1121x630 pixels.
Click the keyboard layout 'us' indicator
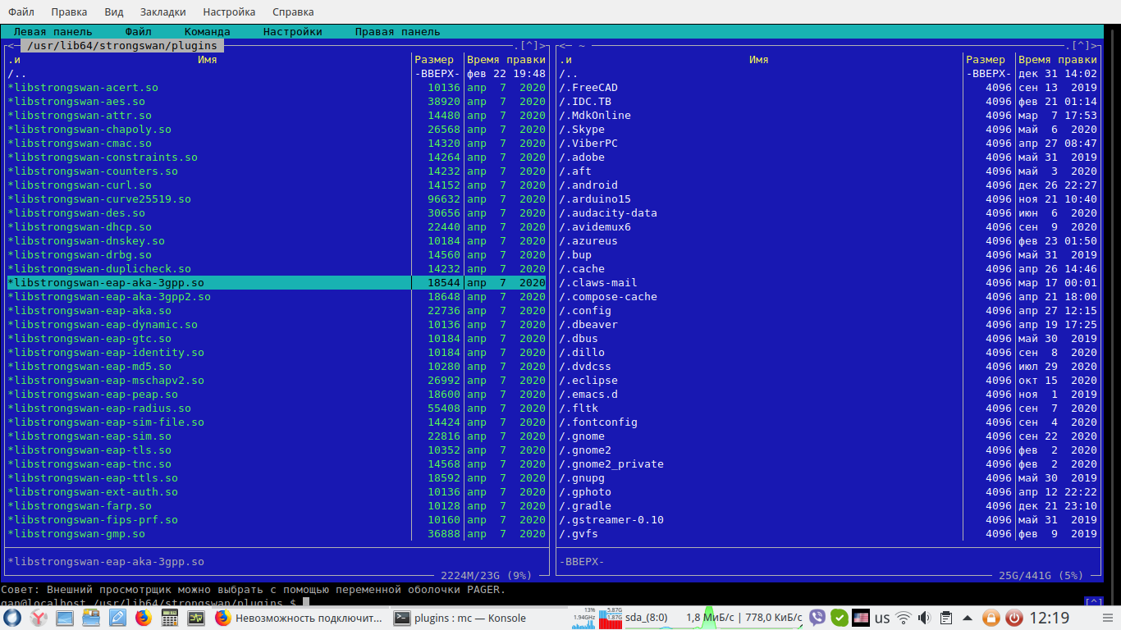[x=882, y=618]
